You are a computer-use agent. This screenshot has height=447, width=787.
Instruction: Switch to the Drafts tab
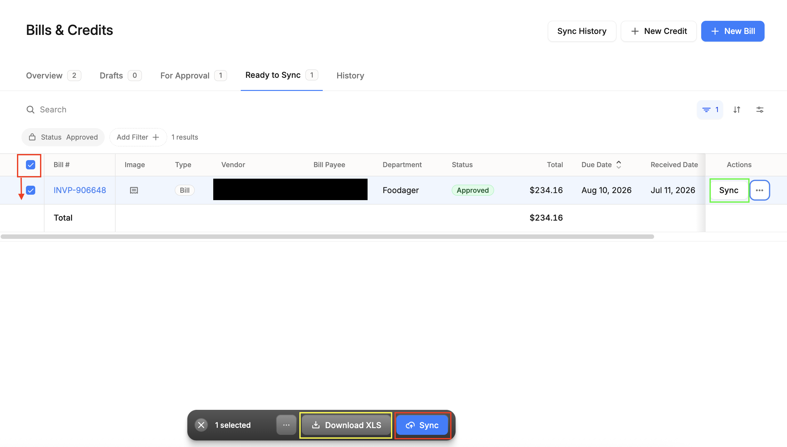point(120,76)
